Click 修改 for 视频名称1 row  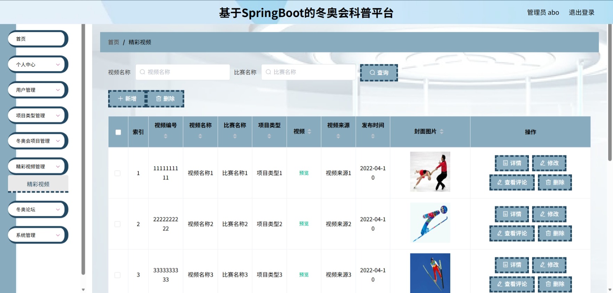point(549,163)
